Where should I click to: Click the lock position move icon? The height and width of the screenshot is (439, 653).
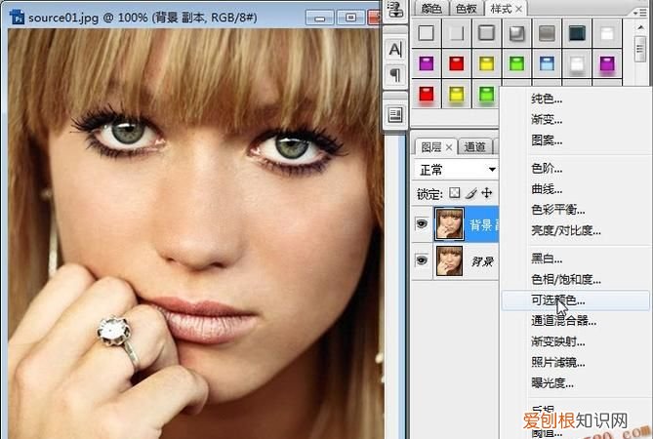pyautogui.click(x=486, y=194)
